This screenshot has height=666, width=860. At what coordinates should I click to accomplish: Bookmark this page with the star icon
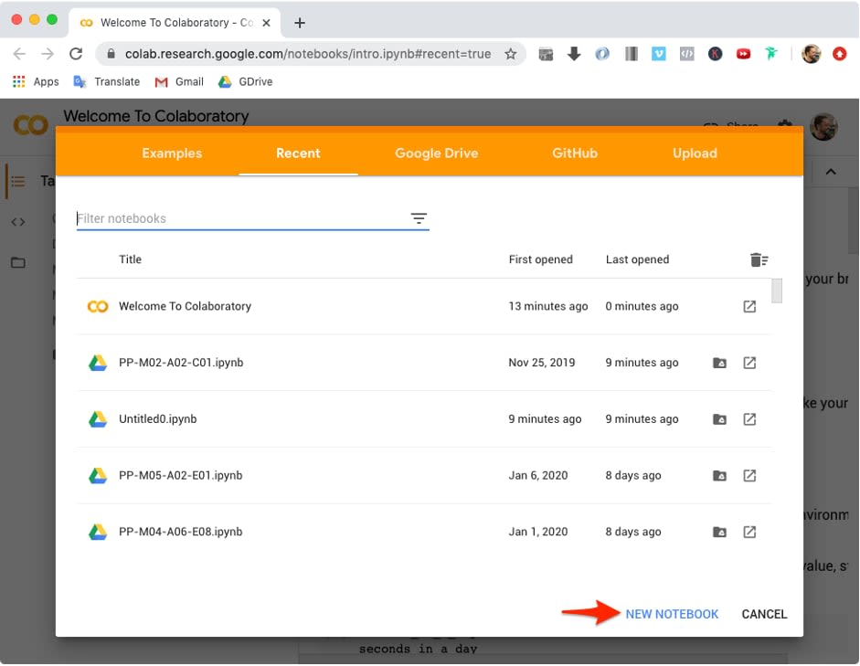(511, 54)
